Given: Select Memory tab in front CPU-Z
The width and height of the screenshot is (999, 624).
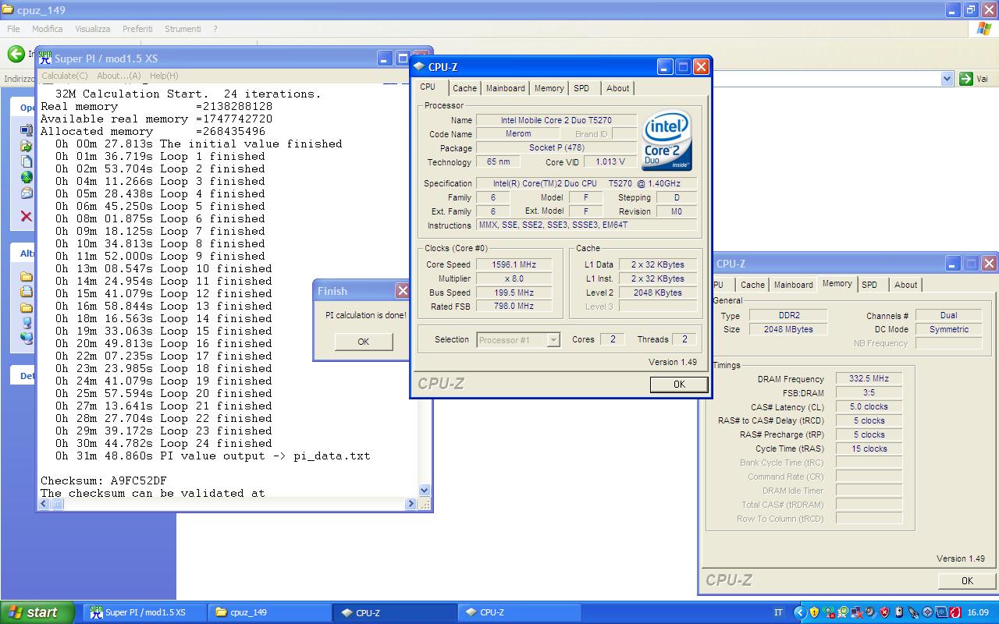Looking at the screenshot, I should (x=549, y=88).
